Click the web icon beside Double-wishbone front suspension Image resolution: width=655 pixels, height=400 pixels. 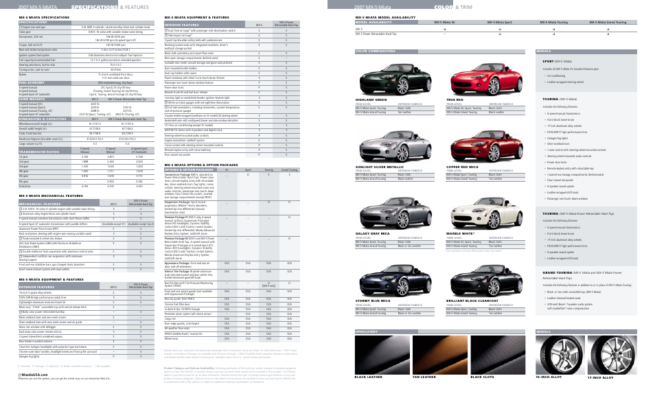21,252
